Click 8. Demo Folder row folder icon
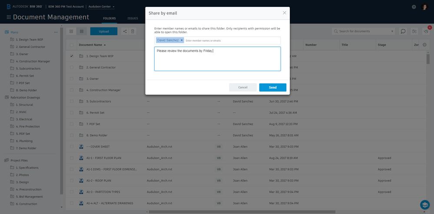Image resolution: width=434 pixels, height=214 pixels. point(81,135)
